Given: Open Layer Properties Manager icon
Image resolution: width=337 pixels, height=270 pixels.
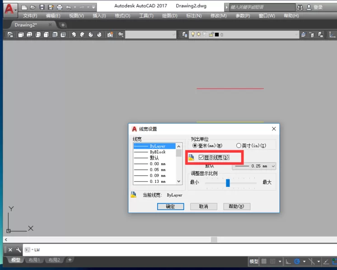Looking at the screenshot, I should tap(184, 35).
